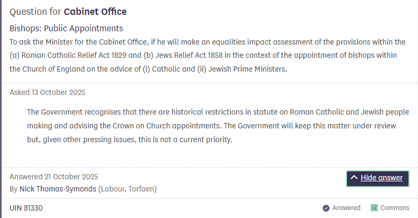Click the Cabinet Office department name
This screenshot has width=418, height=218.
95,12
